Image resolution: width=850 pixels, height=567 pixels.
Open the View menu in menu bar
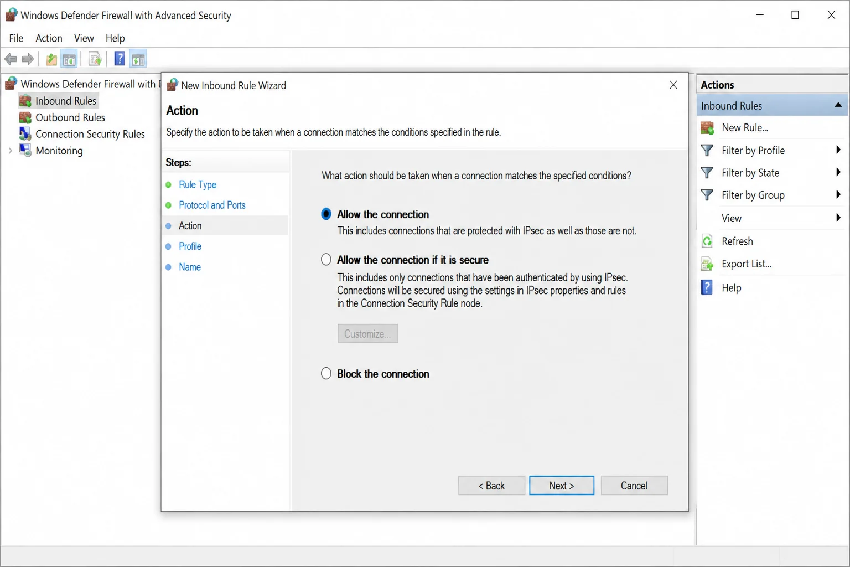click(84, 38)
